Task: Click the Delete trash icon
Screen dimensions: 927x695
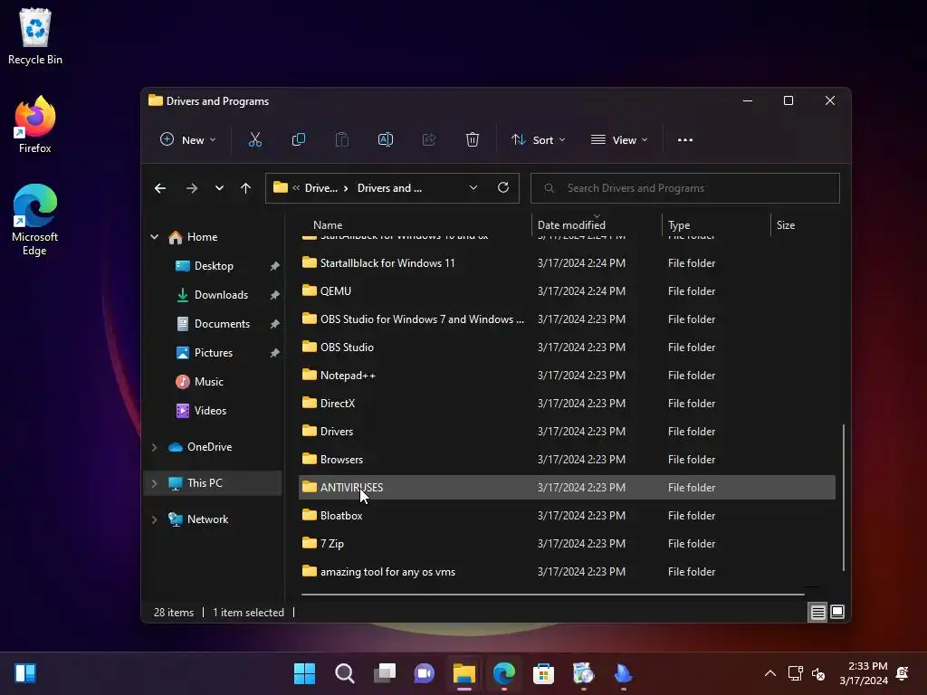Action: pyautogui.click(x=473, y=139)
